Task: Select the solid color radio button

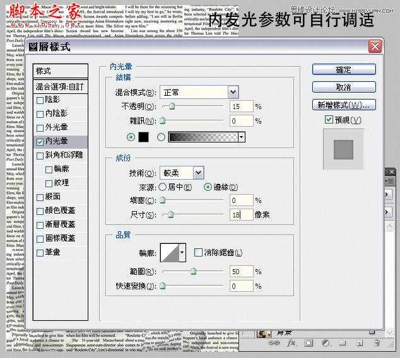Action: (131, 137)
